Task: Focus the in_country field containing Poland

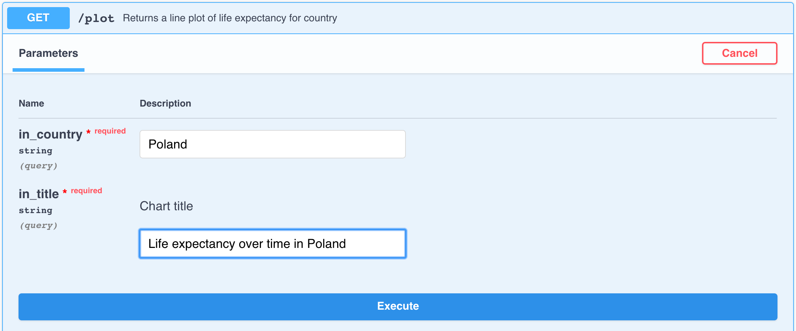Action: (273, 144)
